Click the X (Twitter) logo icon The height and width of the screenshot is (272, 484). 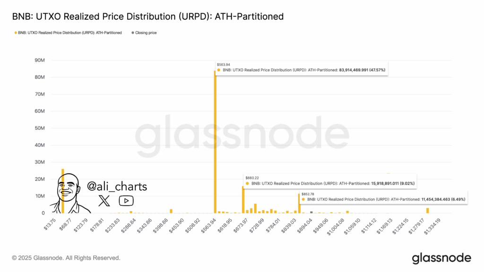click(x=104, y=201)
